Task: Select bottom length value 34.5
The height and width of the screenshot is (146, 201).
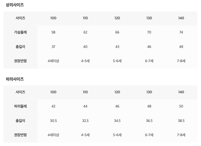Action: pyautogui.click(x=117, y=121)
